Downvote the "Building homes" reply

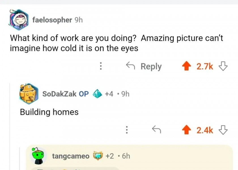point(223,130)
